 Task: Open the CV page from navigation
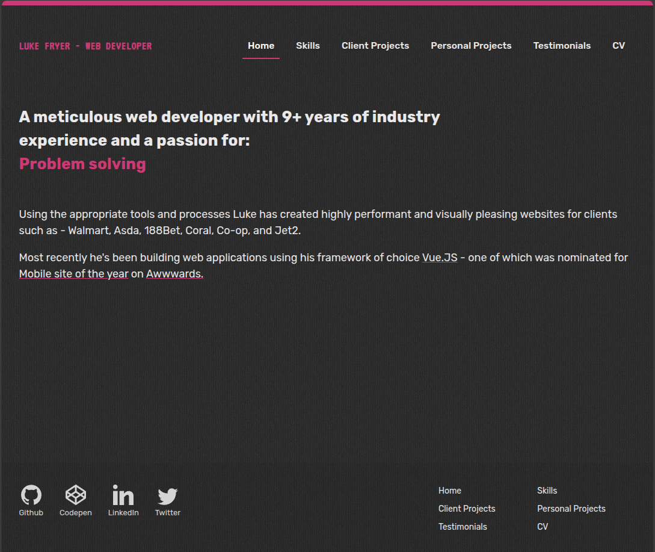(x=618, y=45)
